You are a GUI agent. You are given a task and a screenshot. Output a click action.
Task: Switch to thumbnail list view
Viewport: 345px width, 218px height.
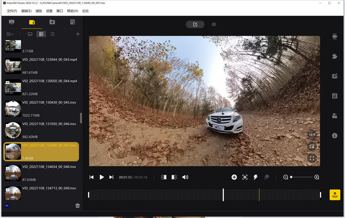click(42, 34)
